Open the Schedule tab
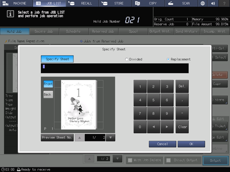 click(x=73, y=31)
